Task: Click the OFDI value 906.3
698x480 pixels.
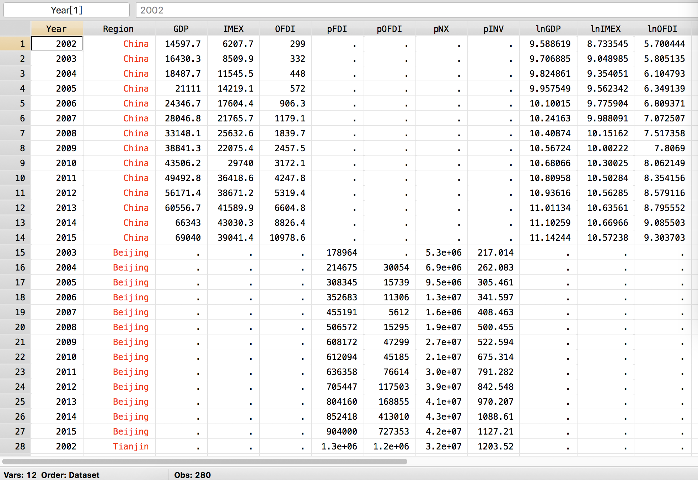Action: (292, 103)
